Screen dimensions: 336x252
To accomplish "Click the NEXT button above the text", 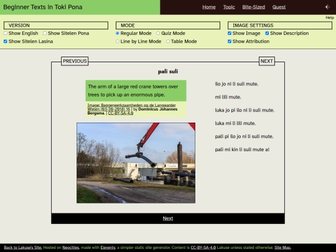I will point(267,61).
